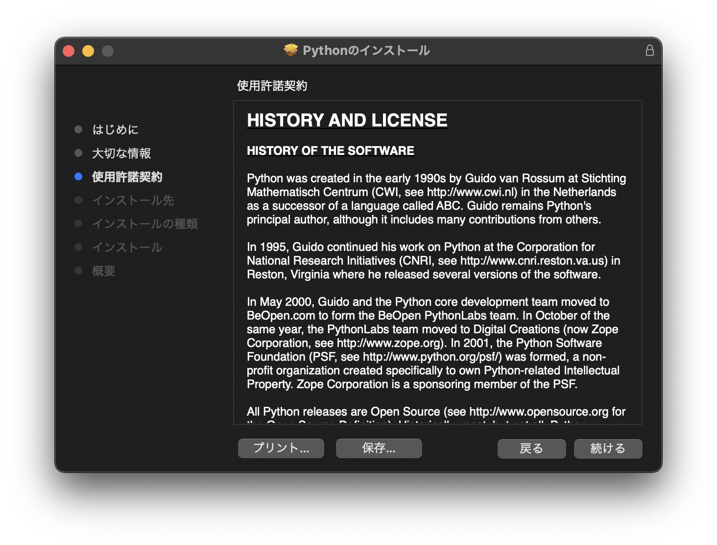Click the bullet next to 大切な情報
This screenshot has height=545, width=717.
[x=78, y=153]
